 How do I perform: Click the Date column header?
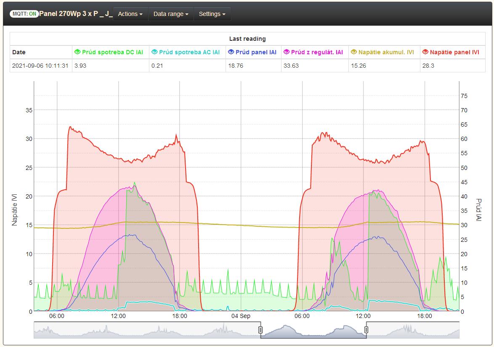tap(19, 52)
